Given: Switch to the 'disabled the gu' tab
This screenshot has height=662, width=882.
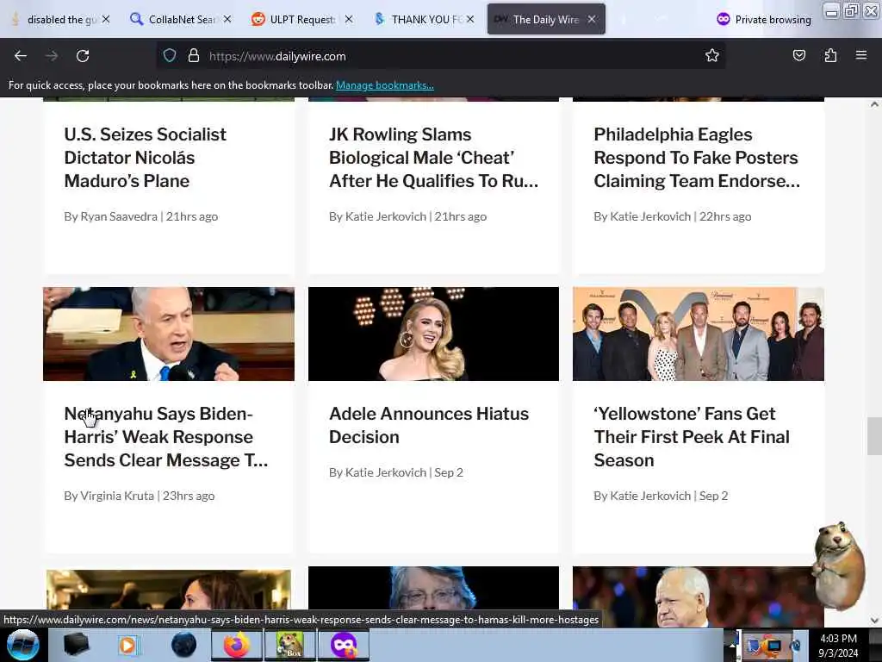Looking at the screenshot, I should [61, 19].
